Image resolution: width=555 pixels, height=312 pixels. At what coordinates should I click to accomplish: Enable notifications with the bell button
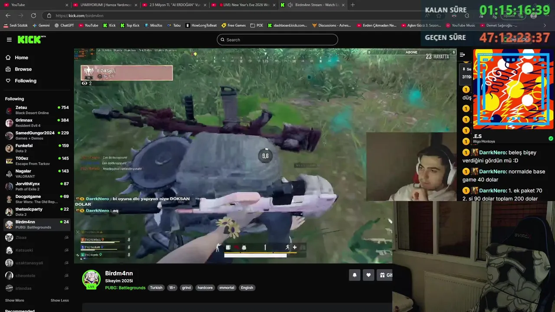(355, 275)
